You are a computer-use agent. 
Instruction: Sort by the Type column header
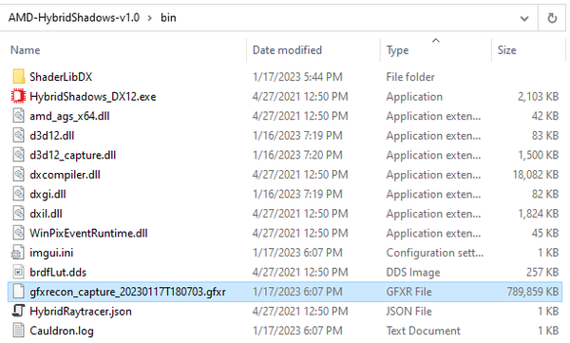coord(397,50)
